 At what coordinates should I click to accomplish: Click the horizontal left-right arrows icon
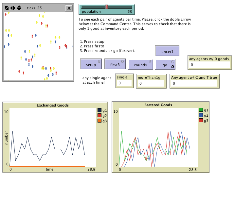[12, 8]
